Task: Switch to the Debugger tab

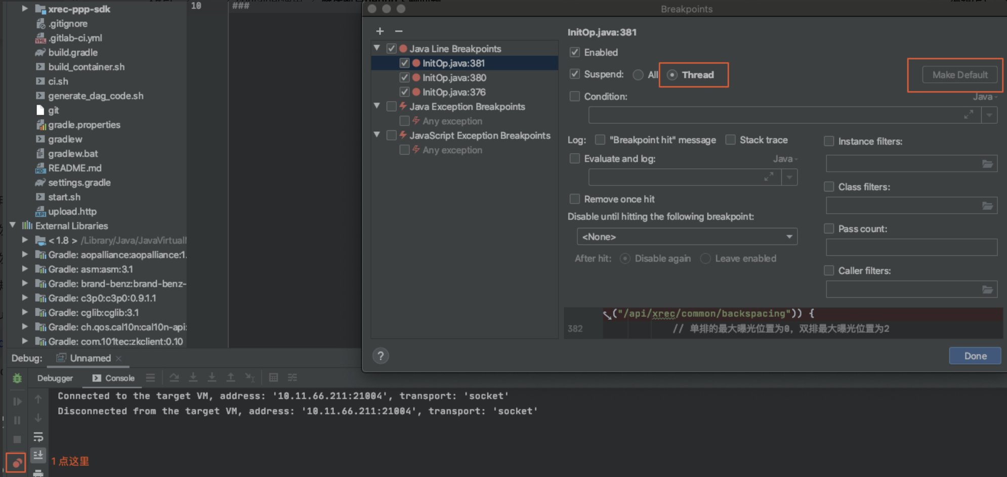Action: [55, 378]
